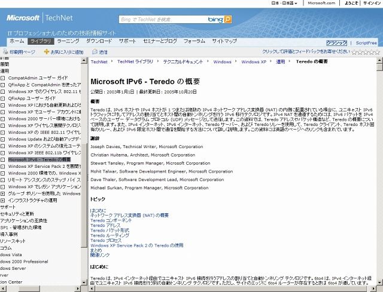Open 導入事例 in sidebar
Screen dimensions: 383x292
(9, 234)
